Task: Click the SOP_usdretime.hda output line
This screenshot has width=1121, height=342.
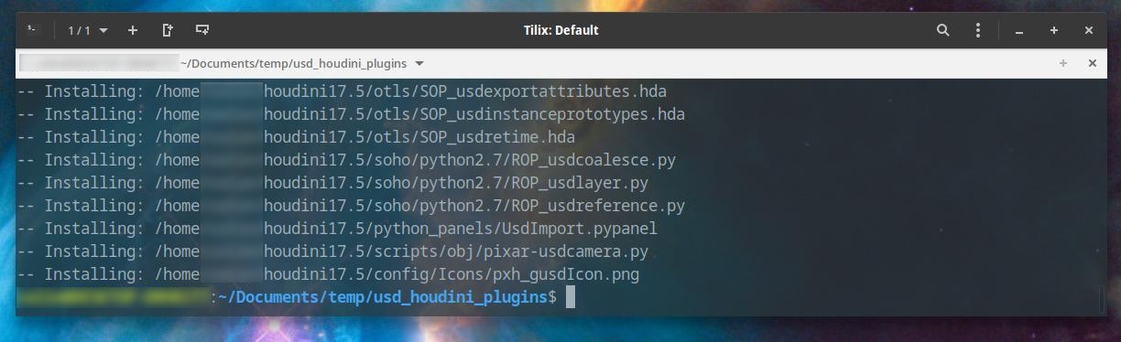Action: coord(296,137)
